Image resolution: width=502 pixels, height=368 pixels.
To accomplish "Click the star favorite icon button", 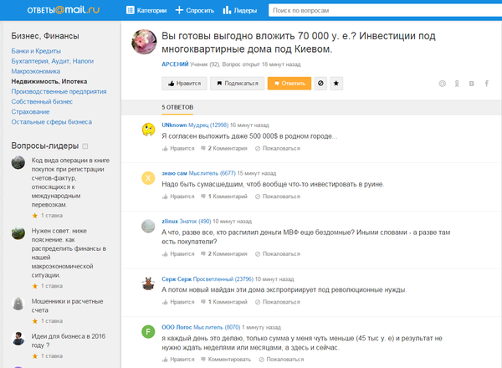I will click(x=336, y=84).
